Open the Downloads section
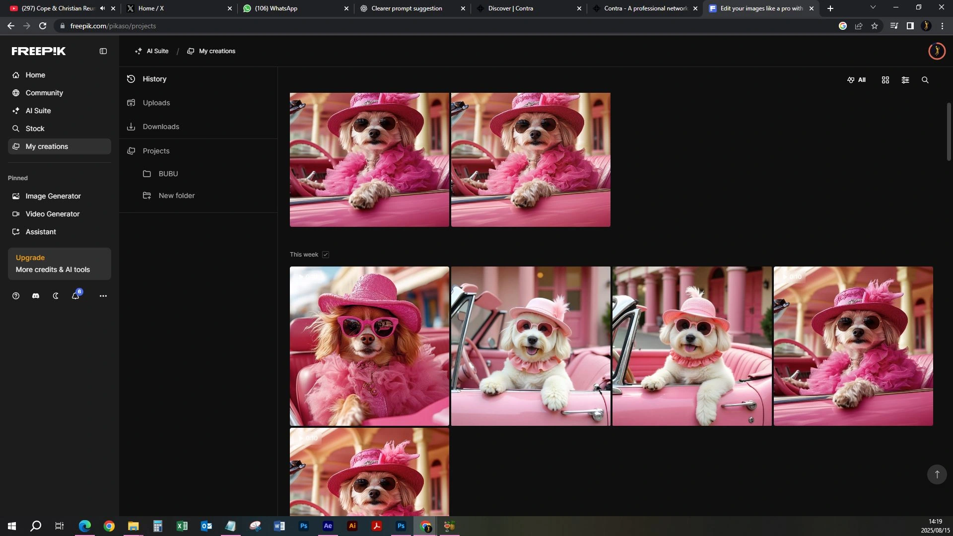The image size is (953, 536). pyautogui.click(x=199, y=127)
